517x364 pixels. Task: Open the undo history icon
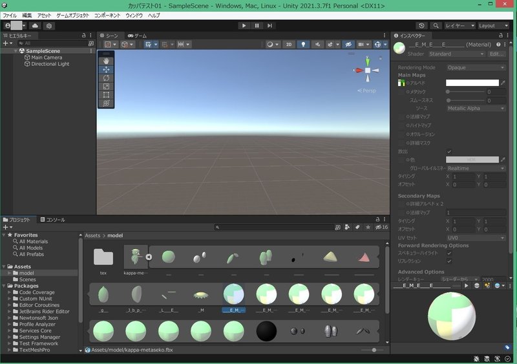[421, 25]
